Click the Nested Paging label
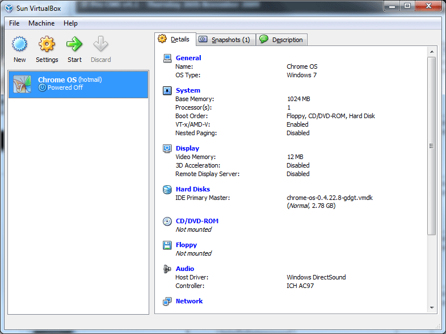 coord(196,133)
